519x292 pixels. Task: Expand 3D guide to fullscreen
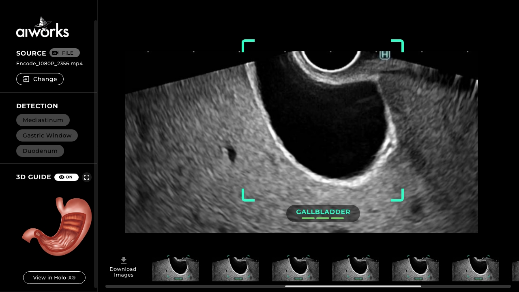click(87, 177)
